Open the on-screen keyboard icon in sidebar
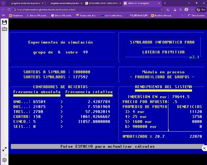Viewport: 207px width, 165px height. pyautogui.click(x=4, y=29)
